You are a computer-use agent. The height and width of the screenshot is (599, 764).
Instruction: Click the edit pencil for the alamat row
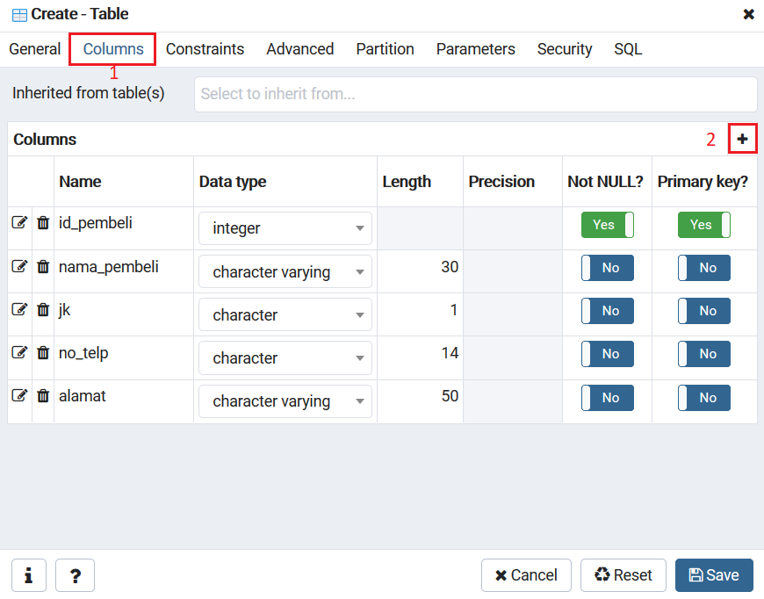tap(19, 395)
